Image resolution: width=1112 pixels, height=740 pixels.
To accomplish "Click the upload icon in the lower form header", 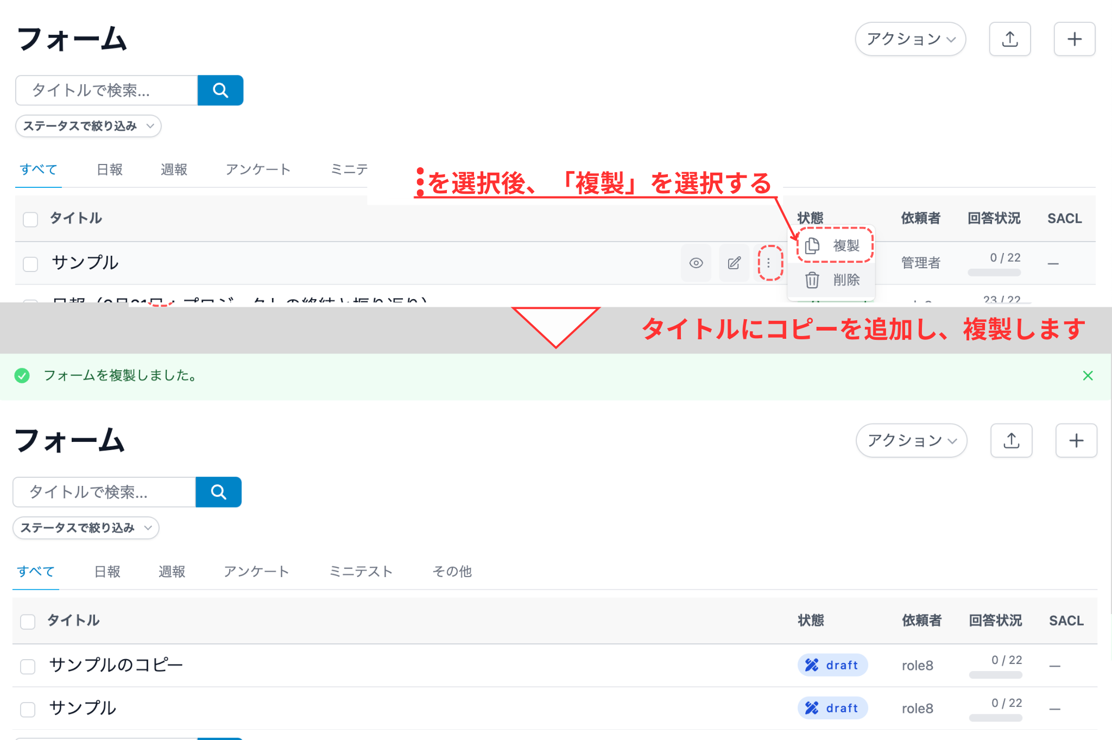I will coord(1011,440).
